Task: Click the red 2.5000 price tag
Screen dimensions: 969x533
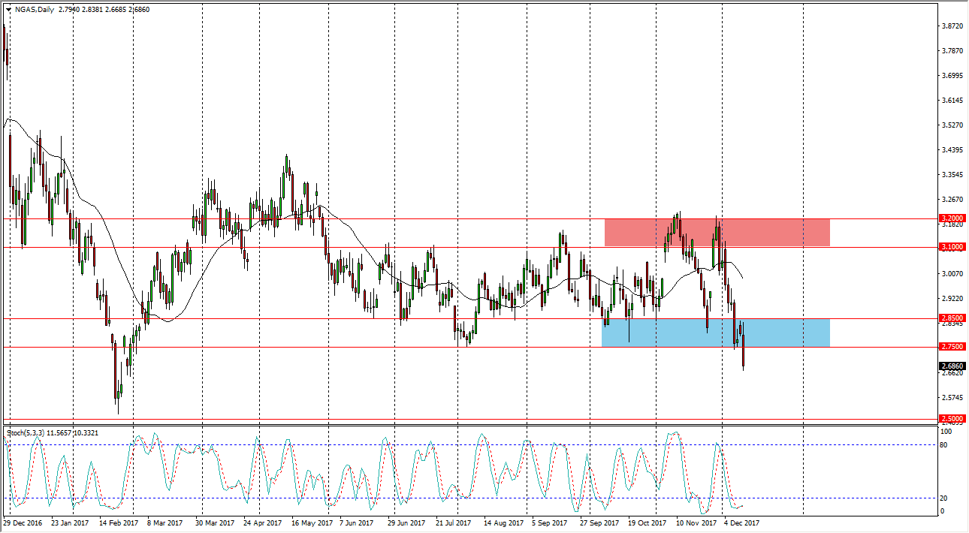Action: click(x=952, y=419)
